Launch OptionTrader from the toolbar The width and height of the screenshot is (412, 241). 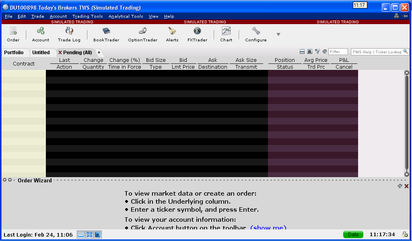[143, 34]
